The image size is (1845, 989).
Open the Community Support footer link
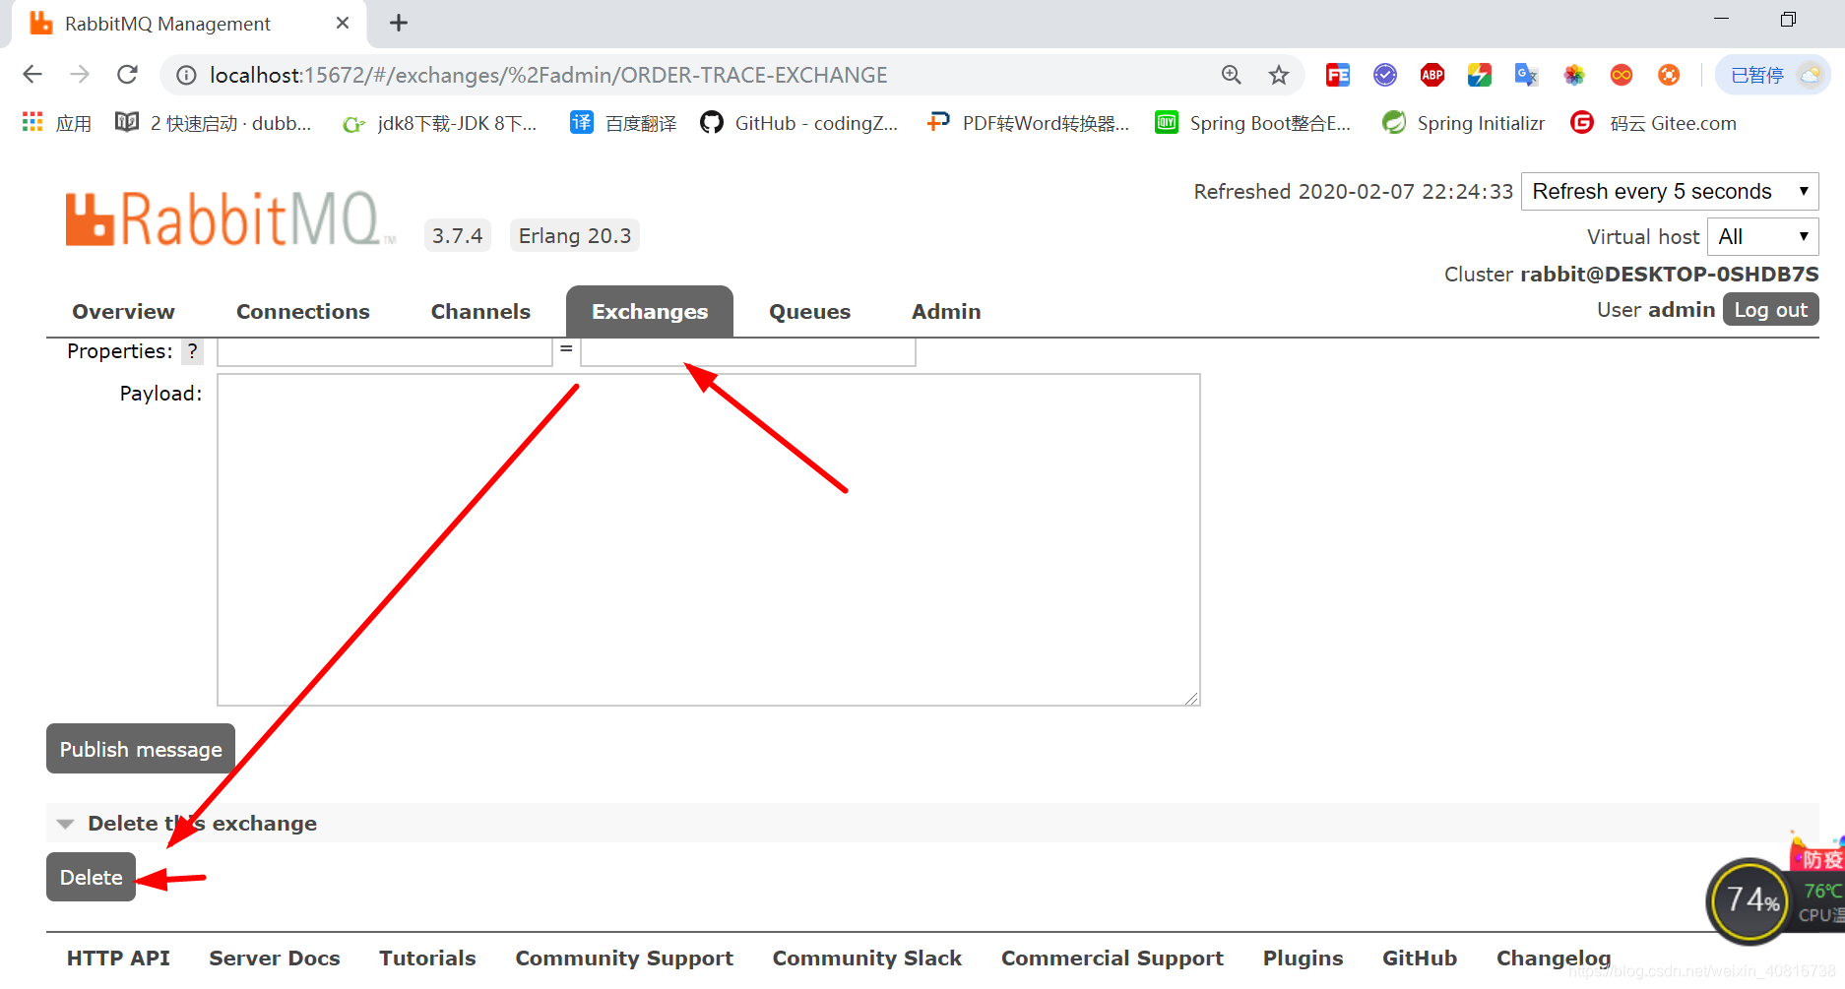coord(624,958)
